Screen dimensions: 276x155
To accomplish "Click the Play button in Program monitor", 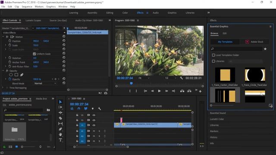I will click(x=159, y=91).
